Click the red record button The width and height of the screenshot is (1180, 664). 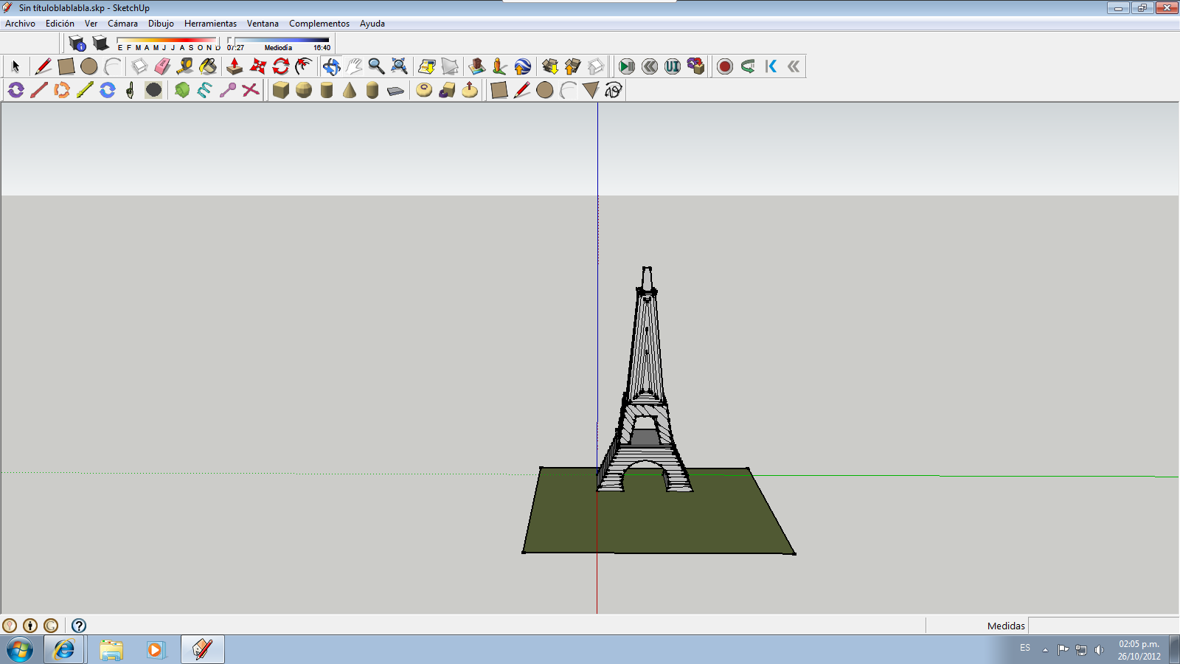tap(725, 66)
